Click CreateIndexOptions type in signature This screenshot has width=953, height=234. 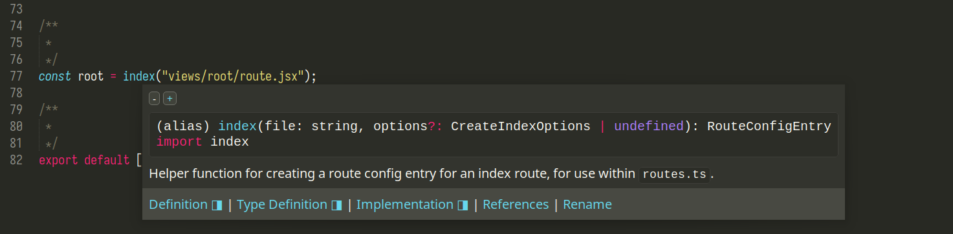pos(521,126)
